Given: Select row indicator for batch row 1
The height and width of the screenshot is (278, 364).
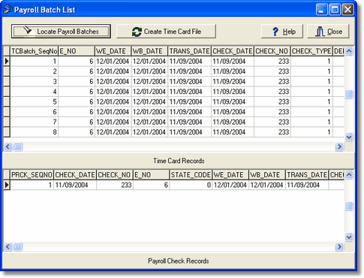Looking at the screenshot, I should click(x=7, y=61).
